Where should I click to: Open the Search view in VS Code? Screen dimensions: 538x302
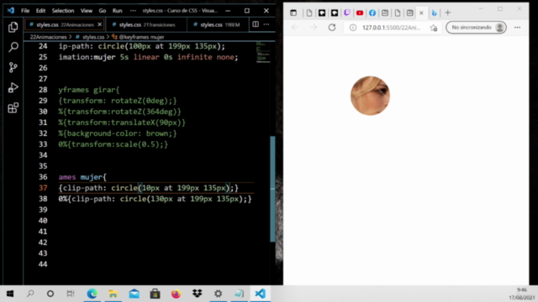point(13,47)
